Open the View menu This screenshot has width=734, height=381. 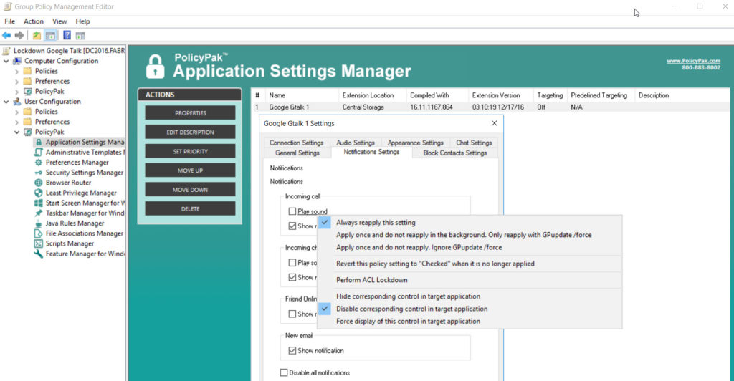(59, 21)
